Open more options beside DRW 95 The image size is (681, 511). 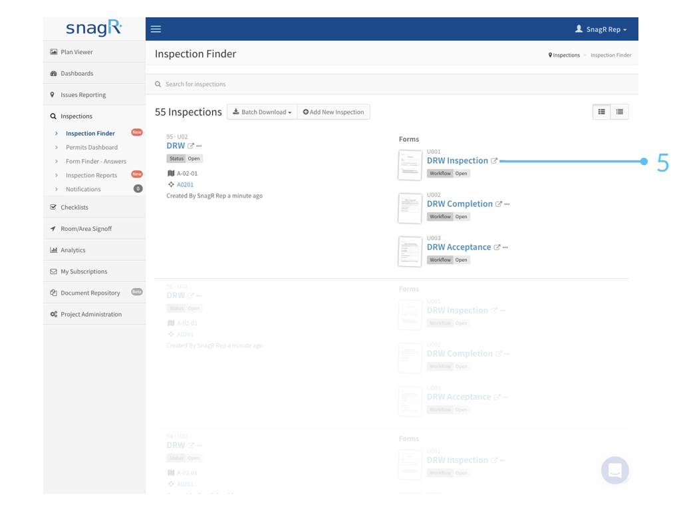(199, 146)
